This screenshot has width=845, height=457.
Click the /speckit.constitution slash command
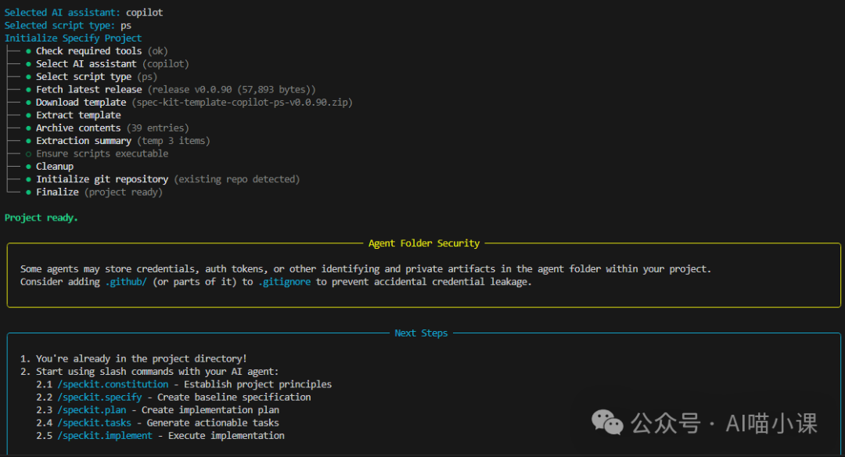click(112, 384)
